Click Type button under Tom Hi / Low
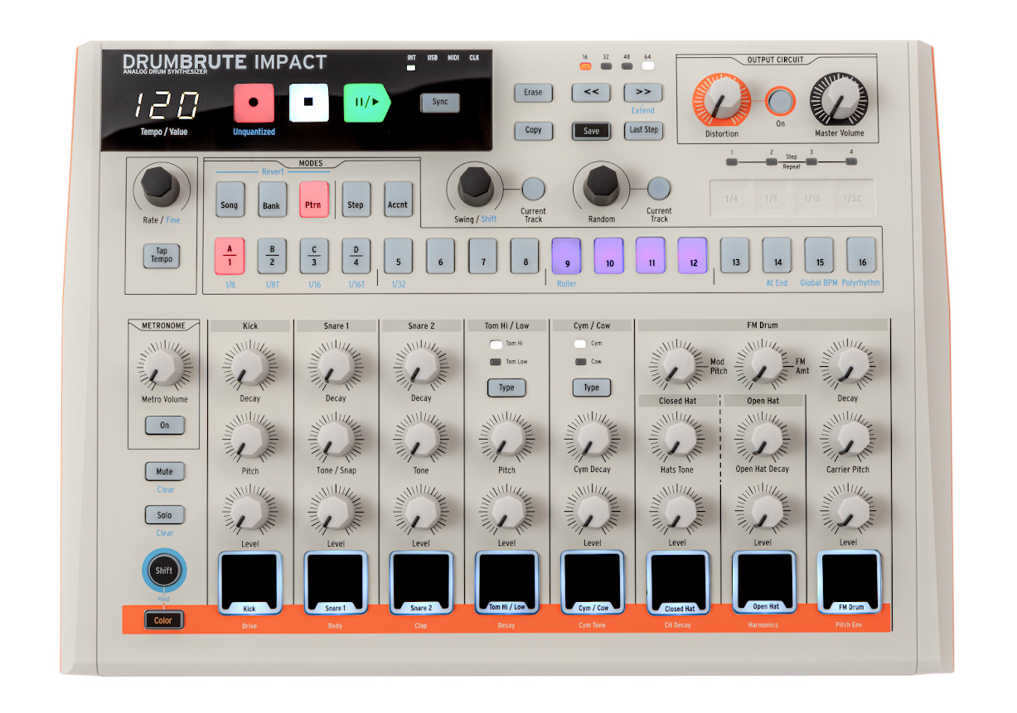1017x713 pixels. point(506,388)
